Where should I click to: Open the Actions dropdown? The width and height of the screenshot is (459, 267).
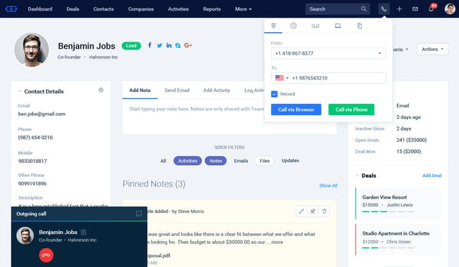click(432, 49)
